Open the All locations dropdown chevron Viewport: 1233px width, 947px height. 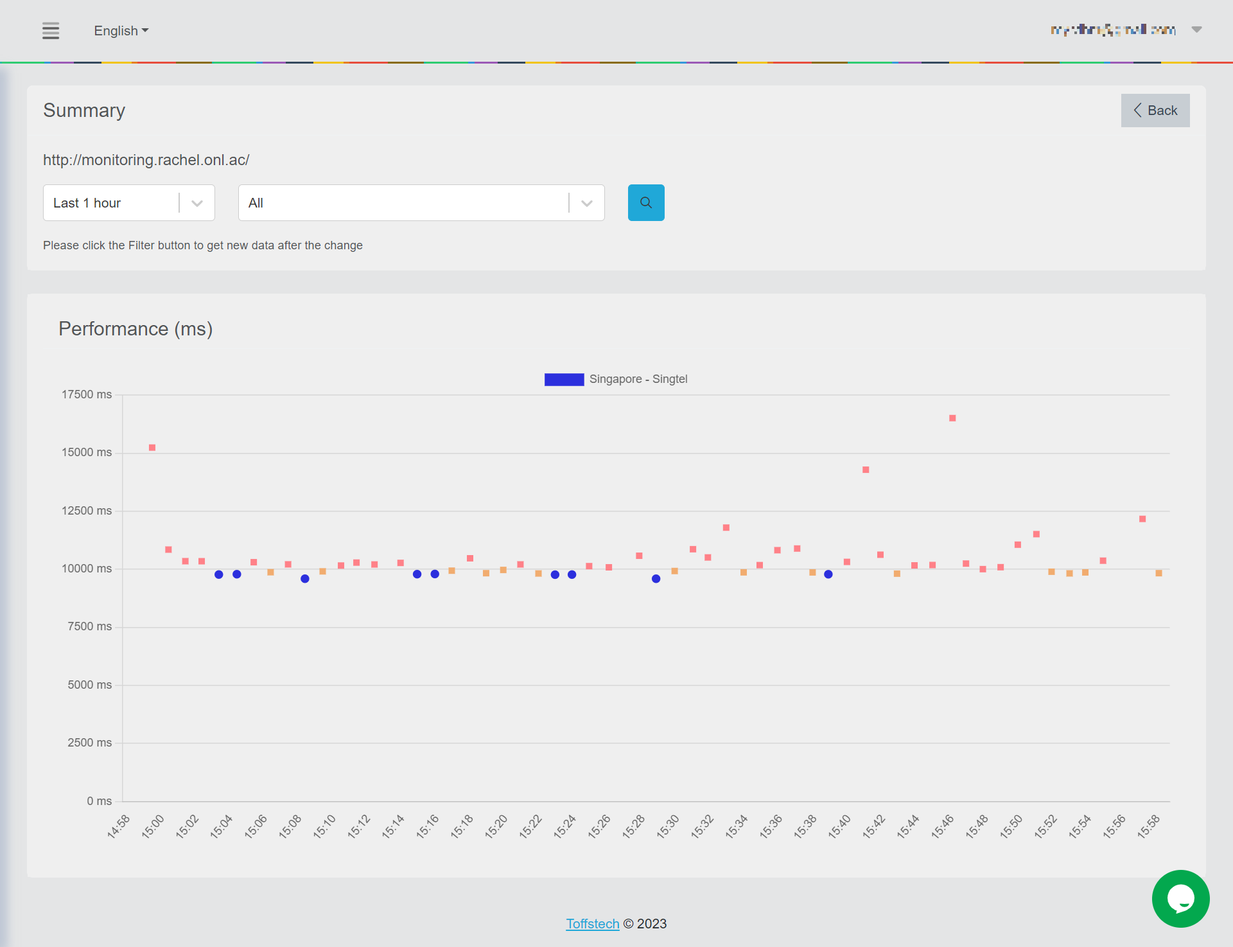point(586,203)
